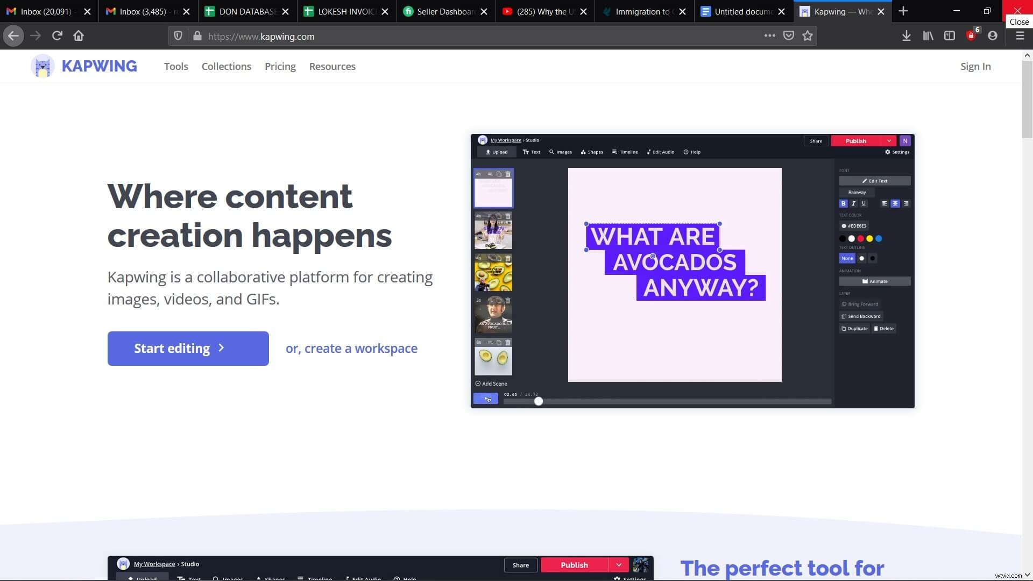1033x581 pixels.
Task: Open the Firefox application menu
Action: [1020, 36]
